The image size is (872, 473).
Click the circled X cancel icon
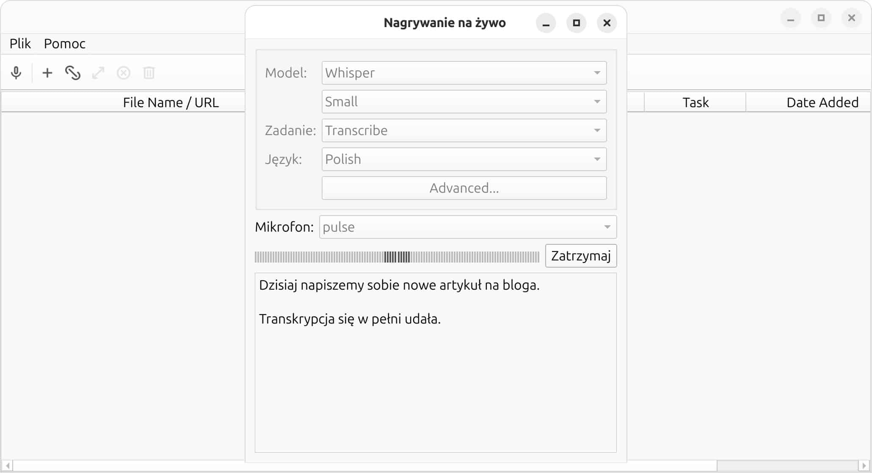pos(124,73)
